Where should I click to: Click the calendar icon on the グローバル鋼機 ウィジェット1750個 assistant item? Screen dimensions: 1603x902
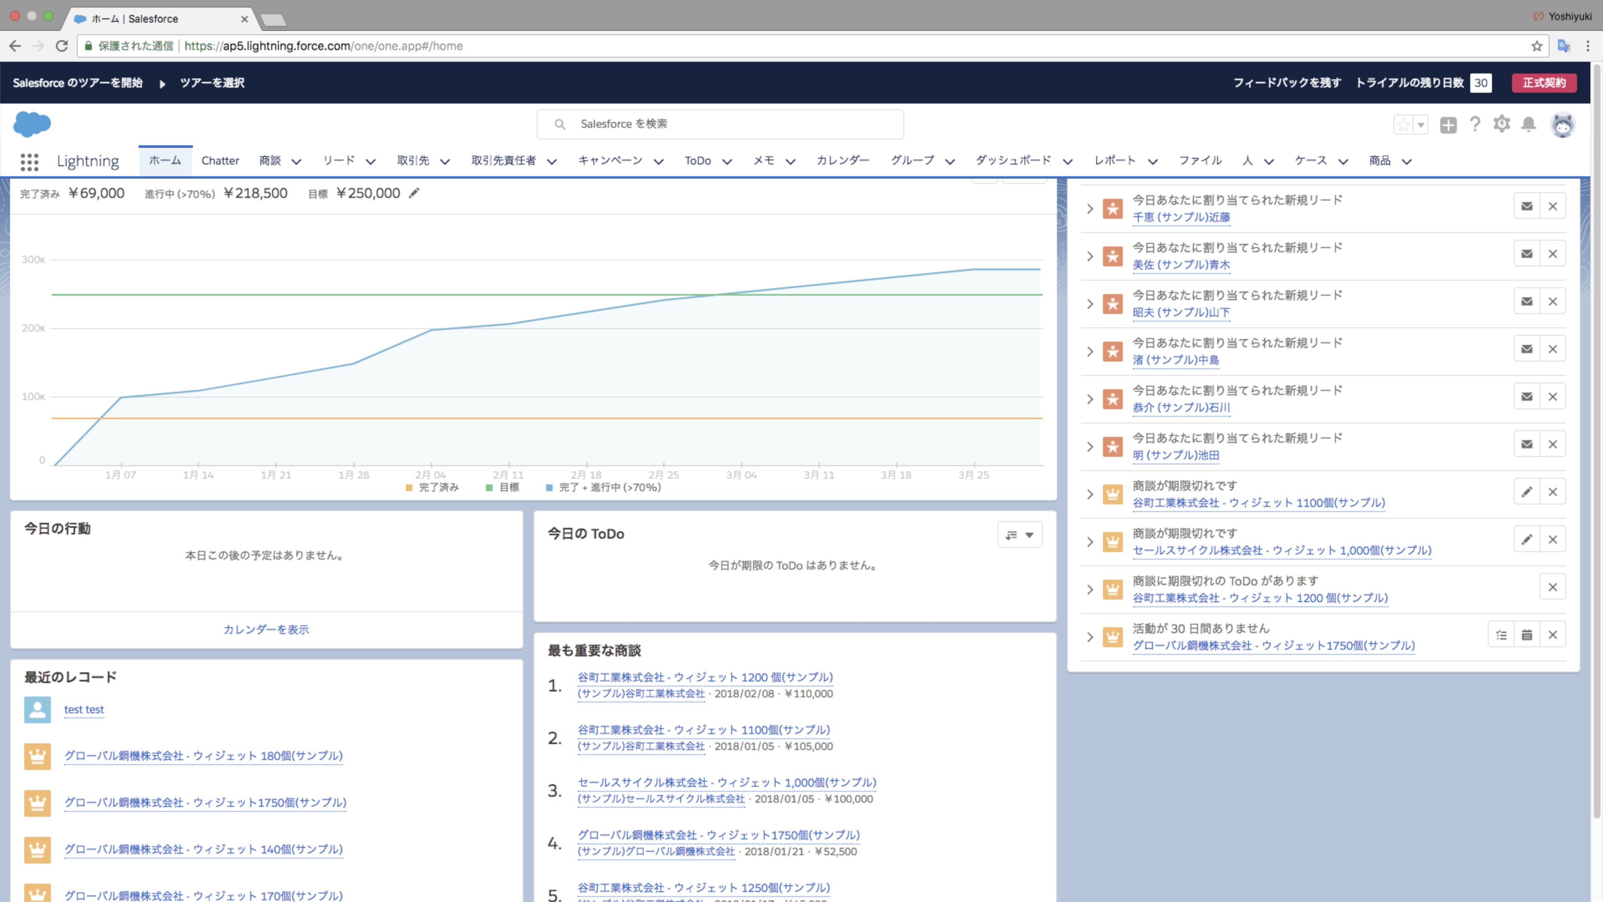1527,635
